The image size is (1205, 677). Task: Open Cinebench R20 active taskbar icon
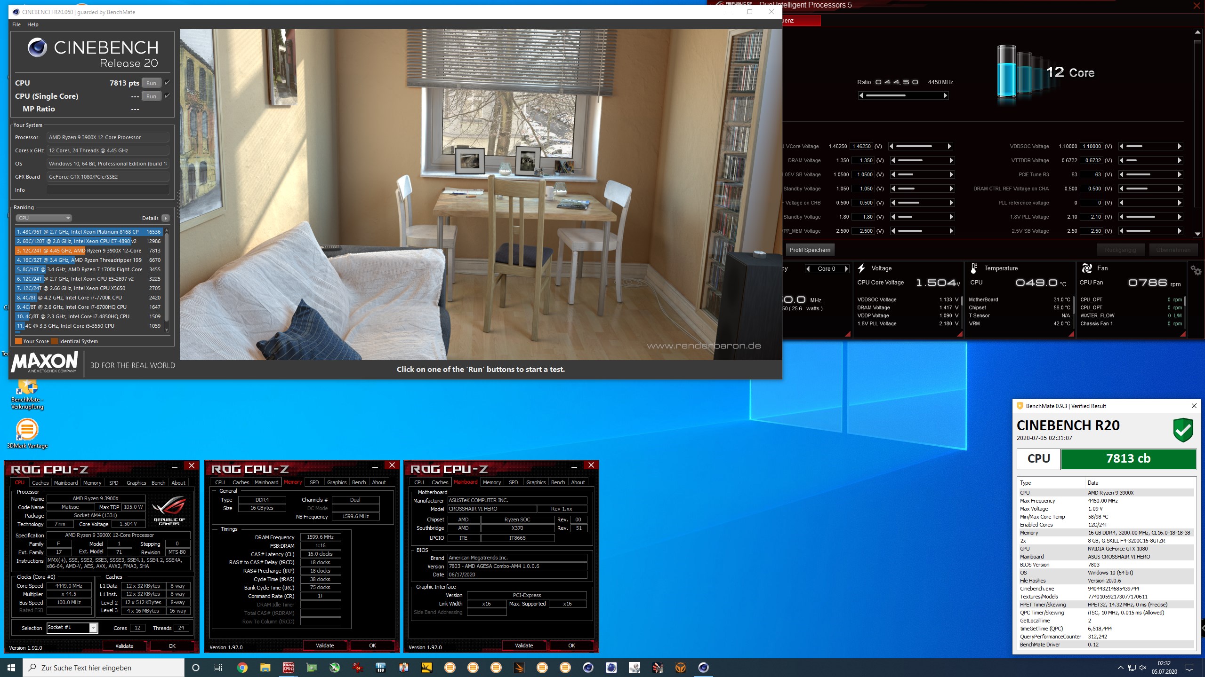[703, 668]
